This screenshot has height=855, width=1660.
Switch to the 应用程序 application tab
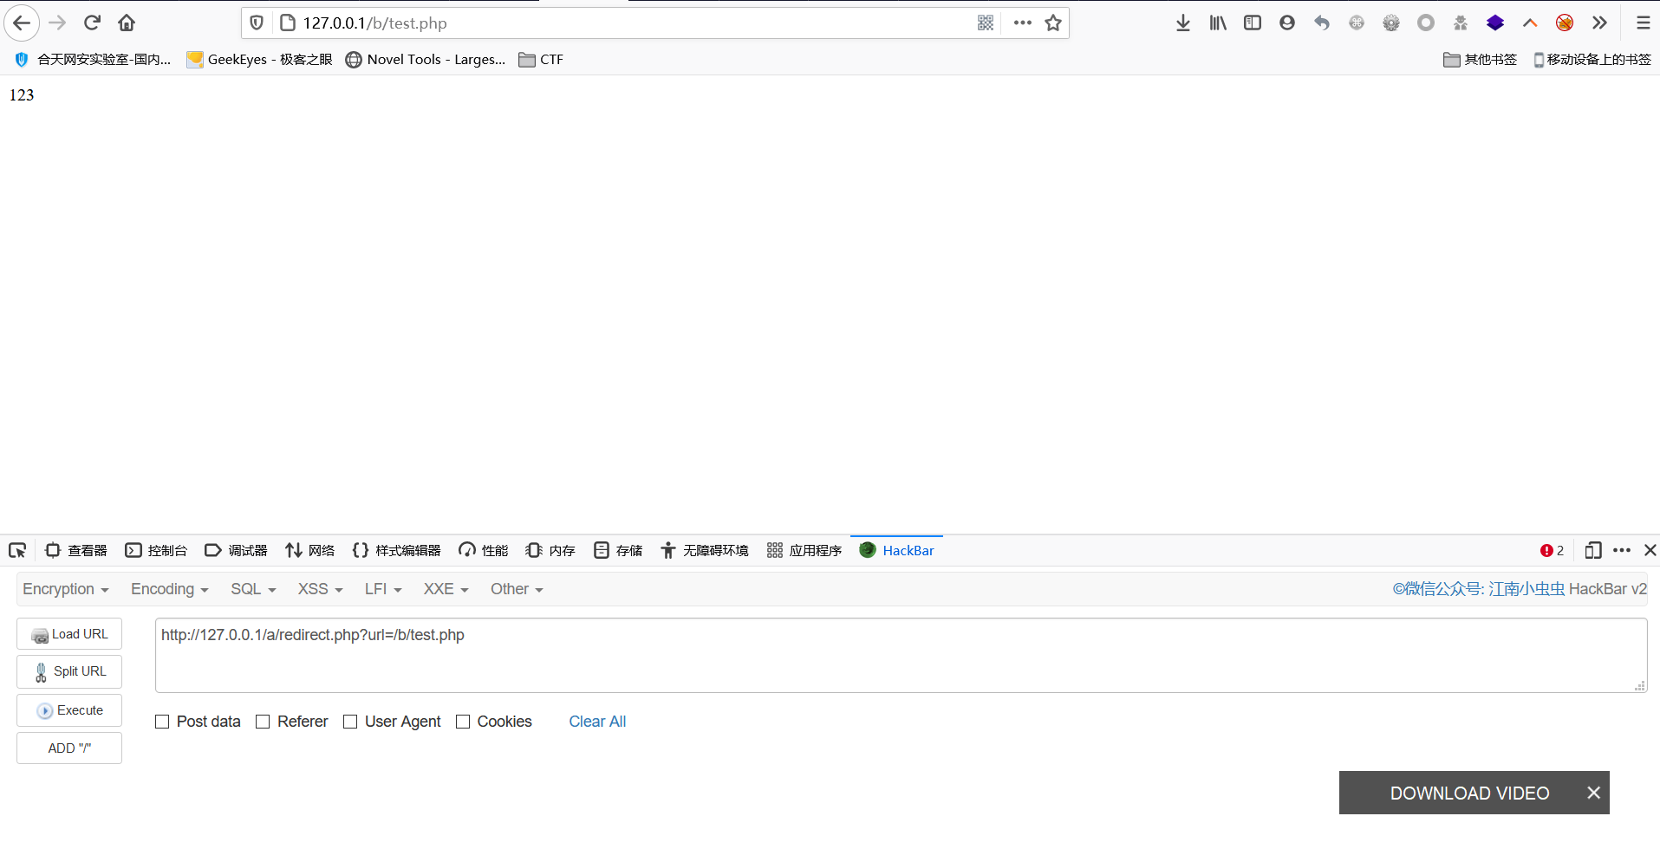coord(804,550)
